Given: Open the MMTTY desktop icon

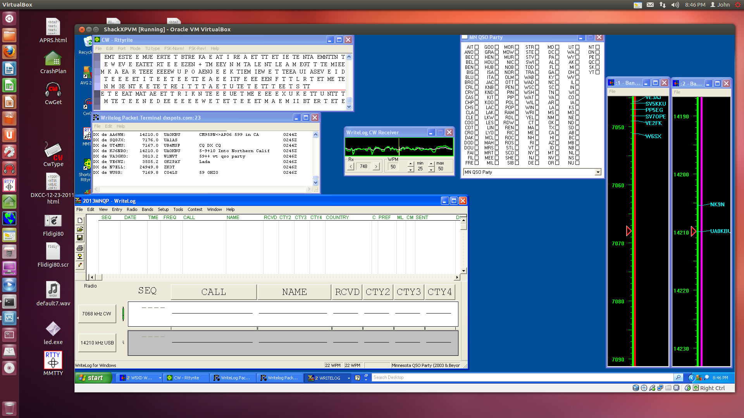Looking at the screenshot, I should [53, 364].
